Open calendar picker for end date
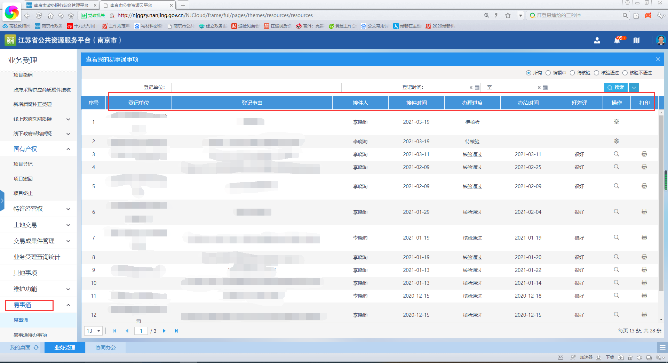 click(546, 88)
